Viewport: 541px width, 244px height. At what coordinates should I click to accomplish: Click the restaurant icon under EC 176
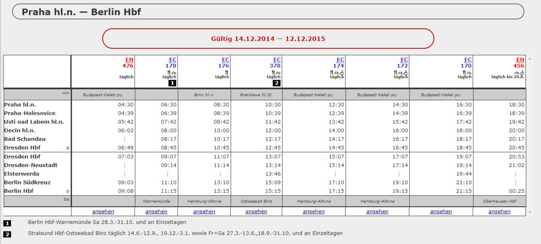[x=227, y=72]
